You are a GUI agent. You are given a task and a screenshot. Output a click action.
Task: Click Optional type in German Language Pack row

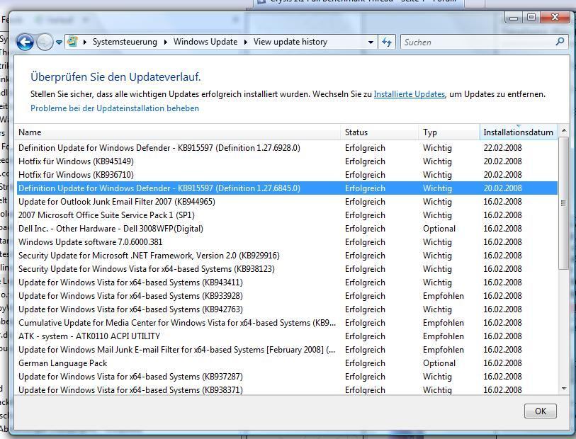(x=439, y=363)
